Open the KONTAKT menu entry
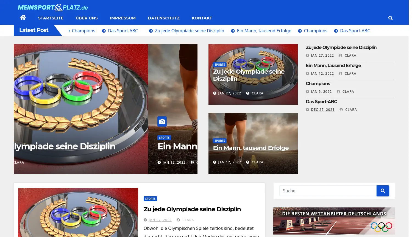412x237 pixels. point(202,18)
